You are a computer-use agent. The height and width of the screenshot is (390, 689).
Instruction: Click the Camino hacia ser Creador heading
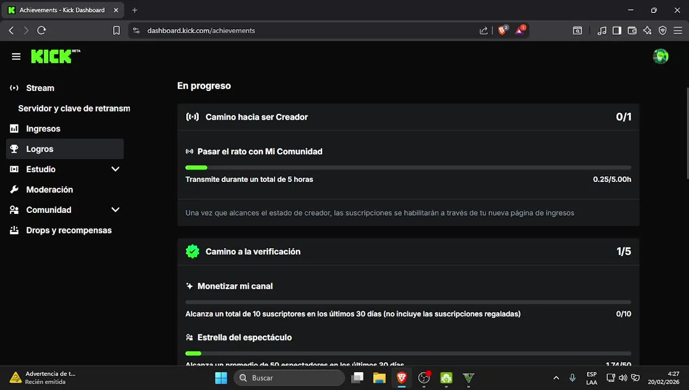pos(257,117)
